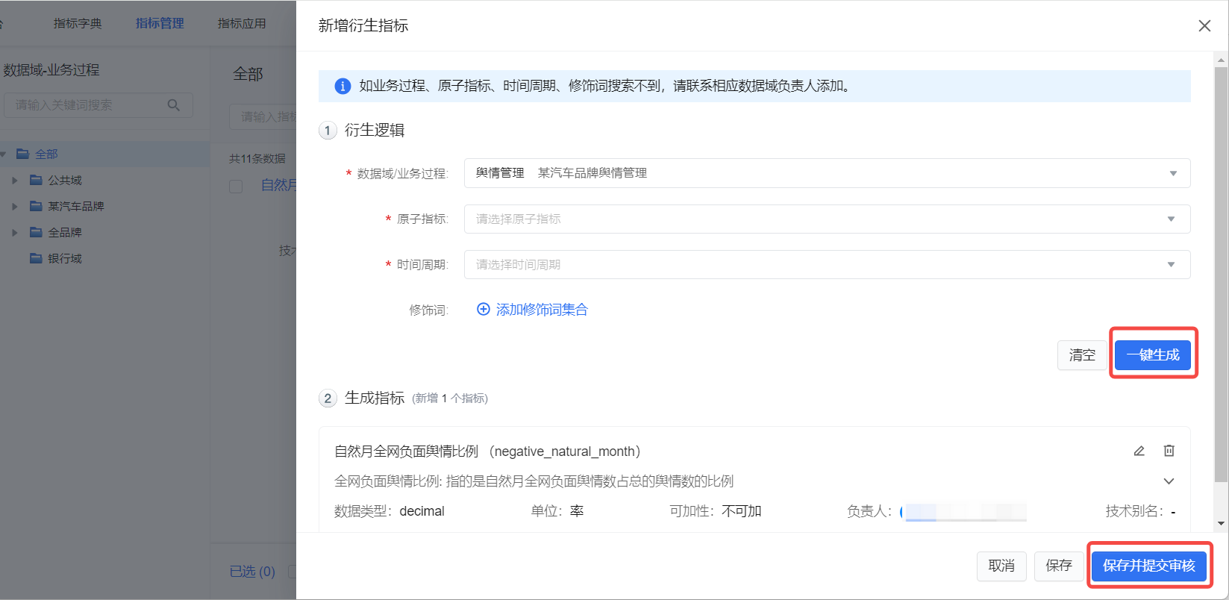The height and width of the screenshot is (600, 1229).
Task: Click the 某汽车品牌 folder icon
Action: 36,206
